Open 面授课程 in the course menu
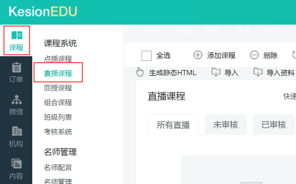 58,88
